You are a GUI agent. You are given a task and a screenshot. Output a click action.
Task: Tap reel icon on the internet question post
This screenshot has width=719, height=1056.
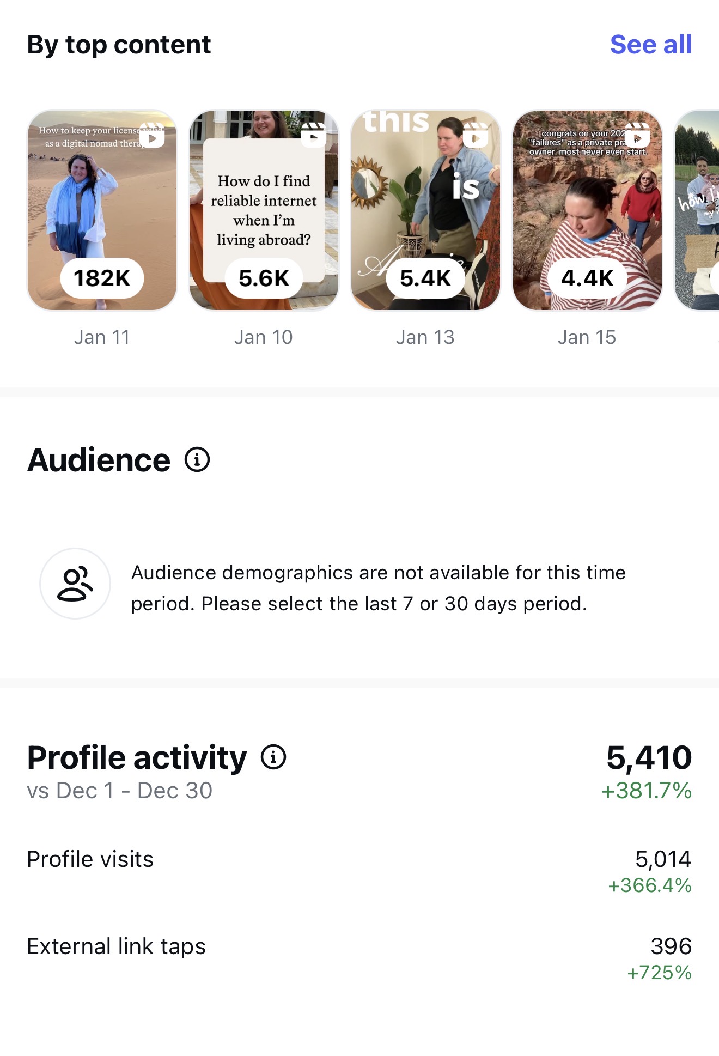click(314, 135)
